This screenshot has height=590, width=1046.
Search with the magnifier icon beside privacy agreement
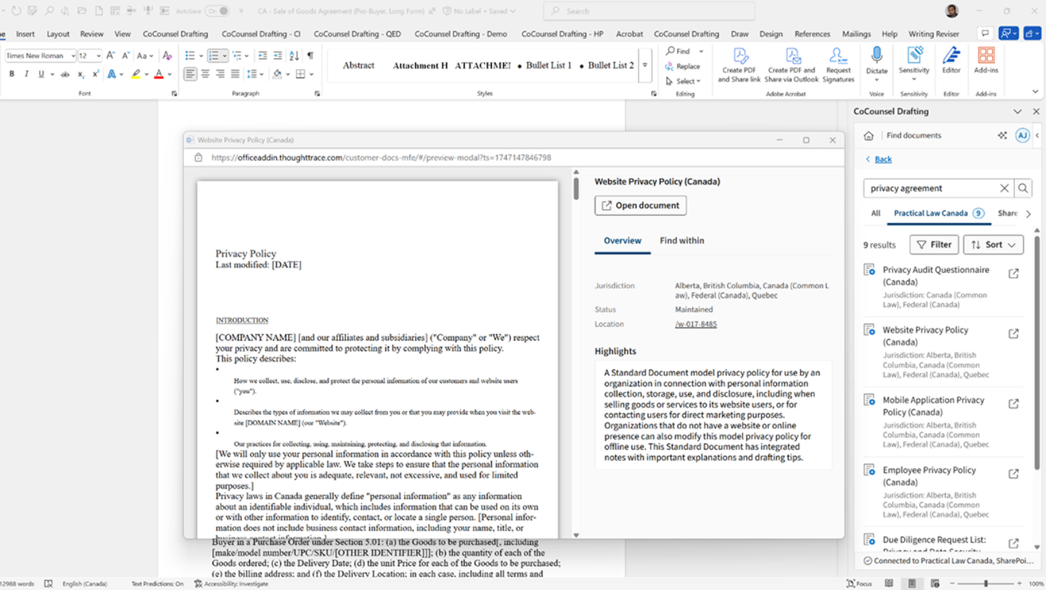coord(1023,188)
